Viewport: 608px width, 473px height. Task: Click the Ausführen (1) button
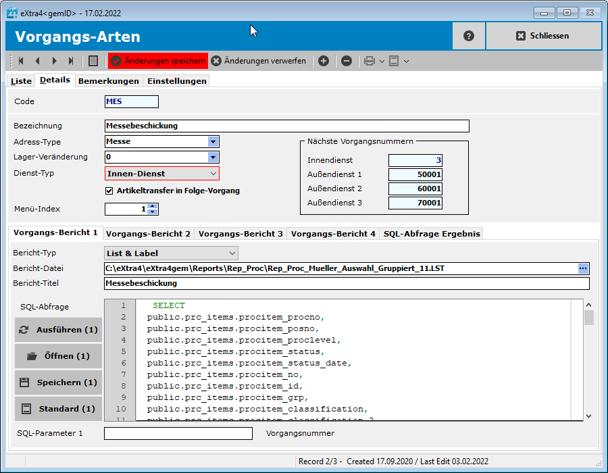pyautogui.click(x=59, y=330)
